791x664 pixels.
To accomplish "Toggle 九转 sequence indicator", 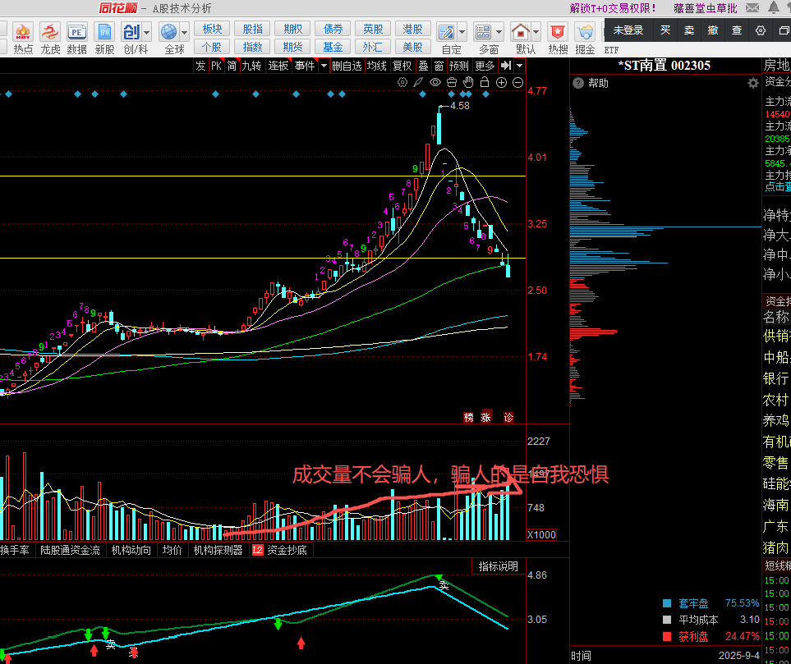I will pyautogui.click(x=251, y=66).
